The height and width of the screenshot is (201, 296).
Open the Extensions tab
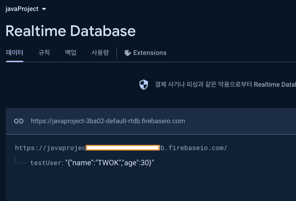[145, 53]
